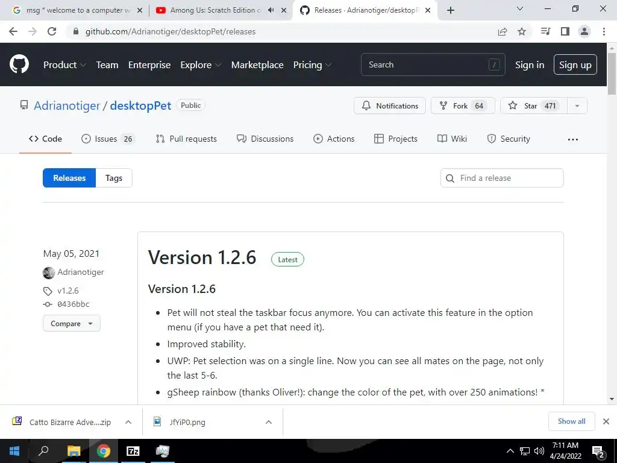617x463 pixels.
Task: Open Windows taskbar search icon
Action: point(43,451)
